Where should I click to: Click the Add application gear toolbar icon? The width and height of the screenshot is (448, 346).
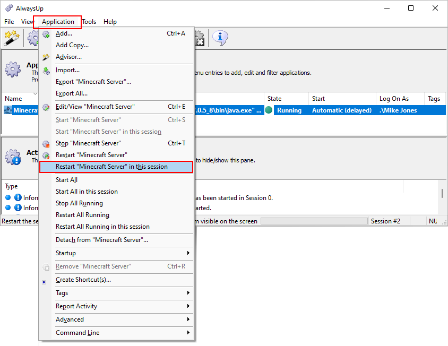[33, 38]
